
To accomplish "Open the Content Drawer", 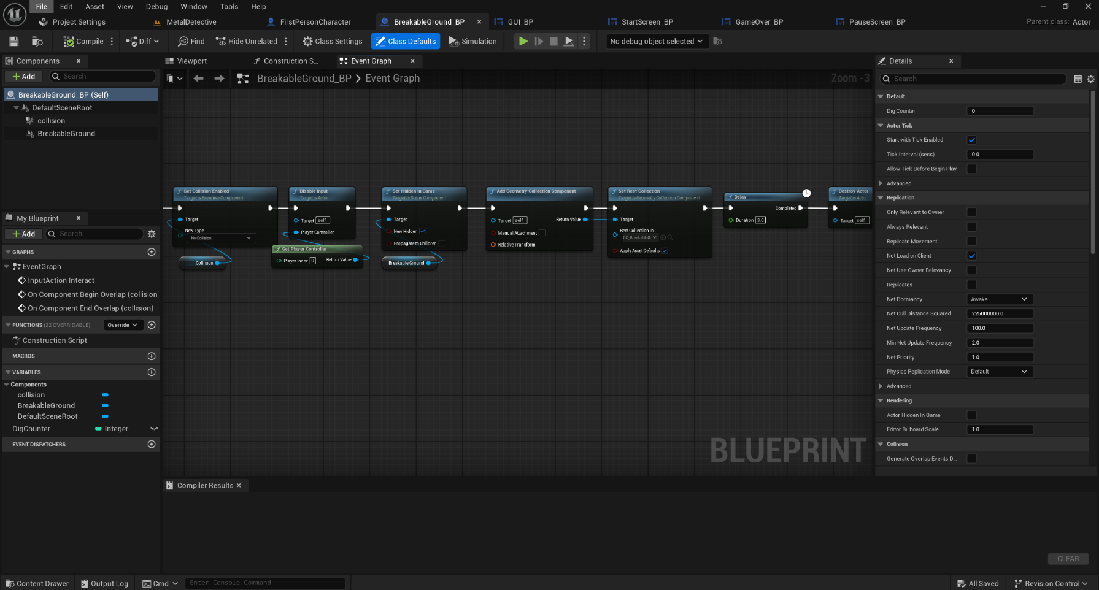I will point(37,583).
